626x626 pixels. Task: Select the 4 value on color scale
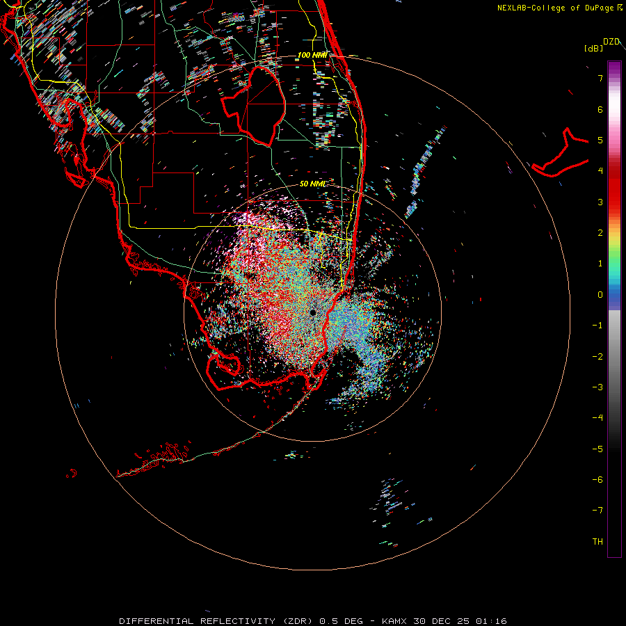pyautogui.click(x=600, y=171)
